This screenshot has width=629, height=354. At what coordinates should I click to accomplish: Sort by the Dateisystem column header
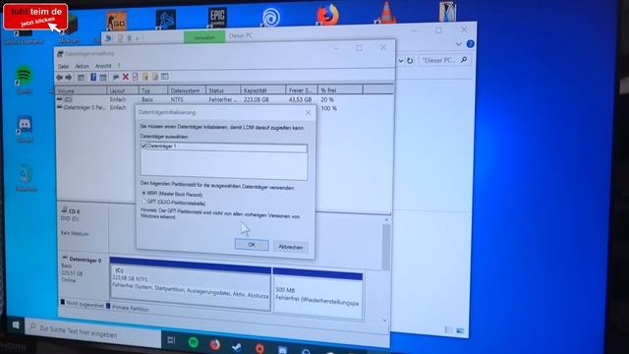pos(187,90)
